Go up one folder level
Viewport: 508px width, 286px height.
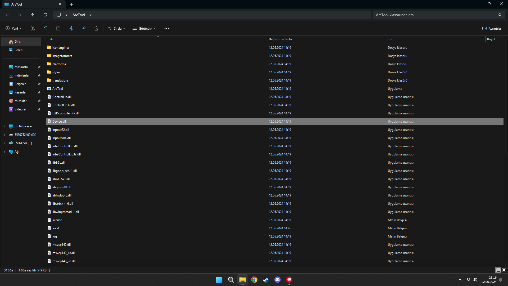[x=33, y=15]
